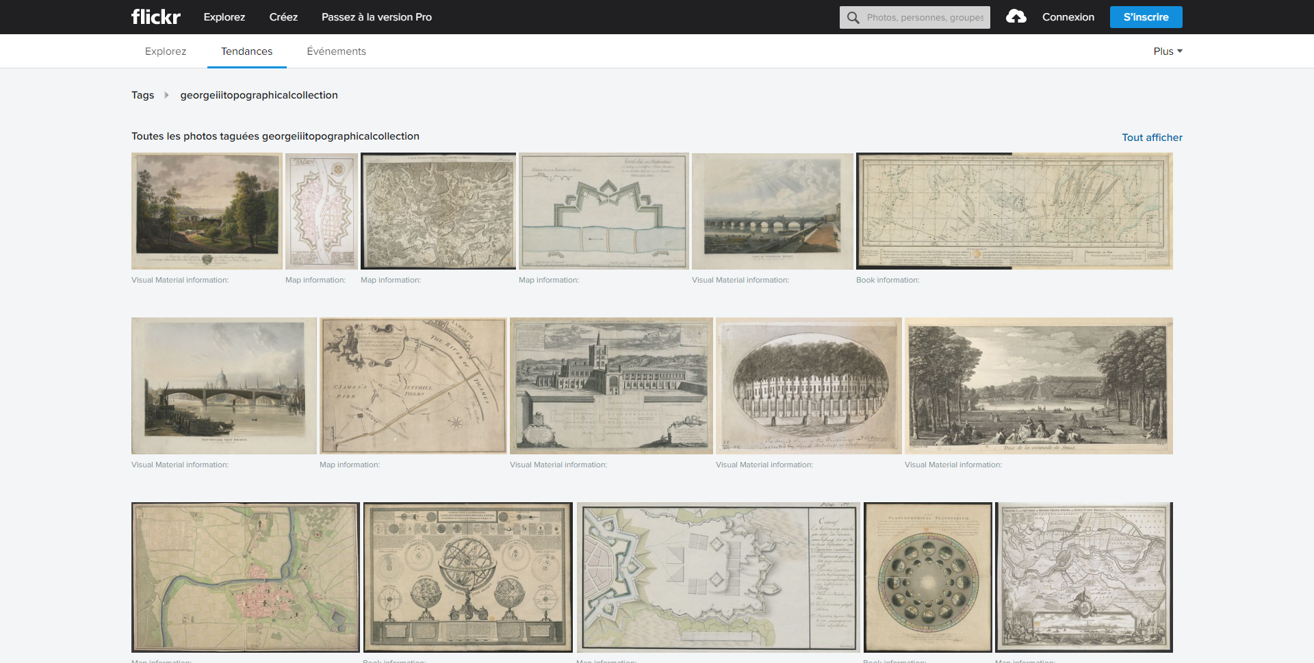Switch to the Événements tab
Viewport: 1314px width, 663px height.
point(336,51)
